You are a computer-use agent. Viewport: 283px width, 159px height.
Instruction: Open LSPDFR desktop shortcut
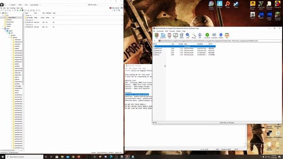click(261, 15)
